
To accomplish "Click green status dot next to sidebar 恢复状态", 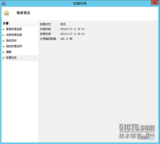I will coord(3,58).
